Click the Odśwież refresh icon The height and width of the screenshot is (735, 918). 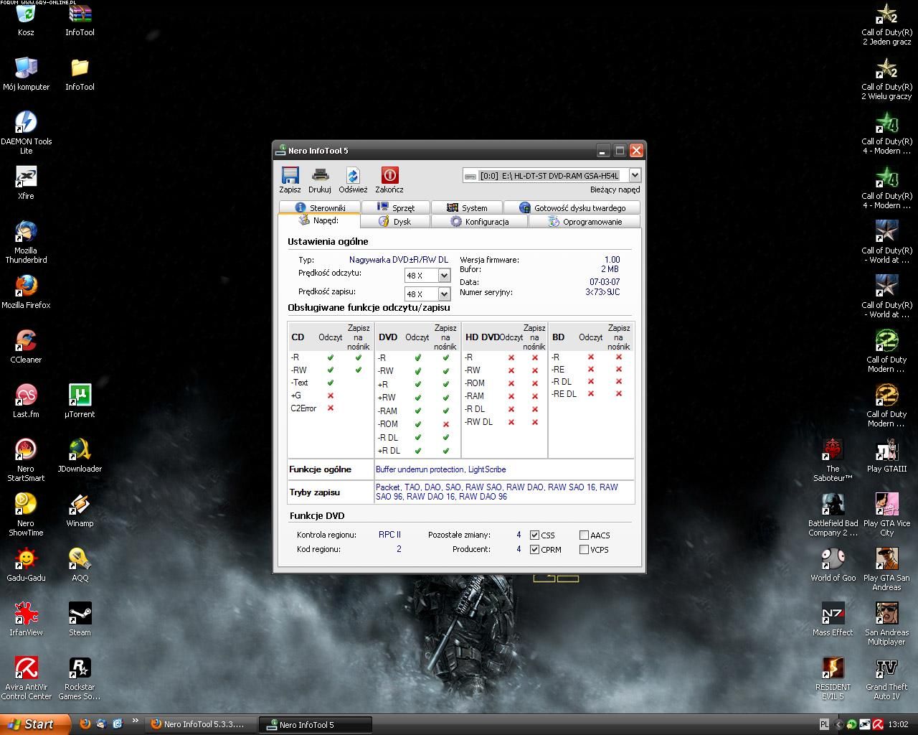click(x=353, y=176)
